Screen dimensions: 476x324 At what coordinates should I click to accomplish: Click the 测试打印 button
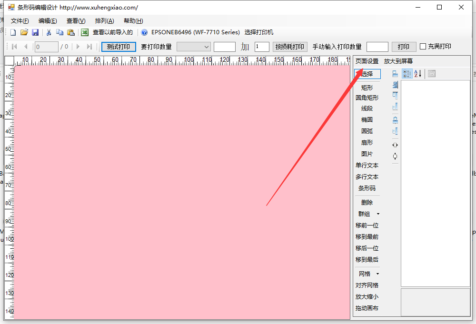[119, 47]
